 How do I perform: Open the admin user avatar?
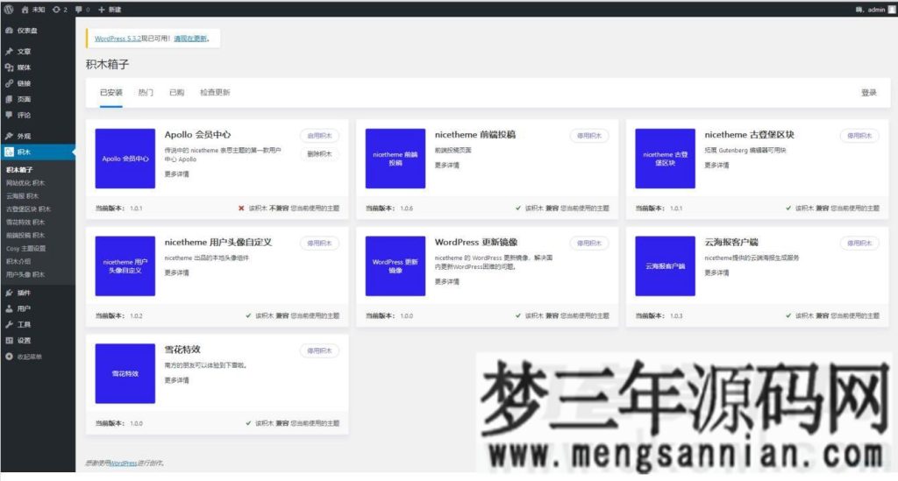892,9
